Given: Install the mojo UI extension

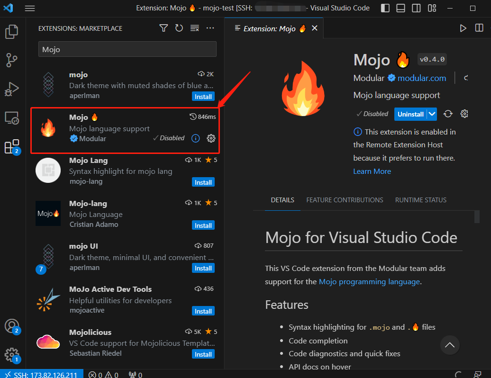Looking at the screenshot, I should 203,268.
